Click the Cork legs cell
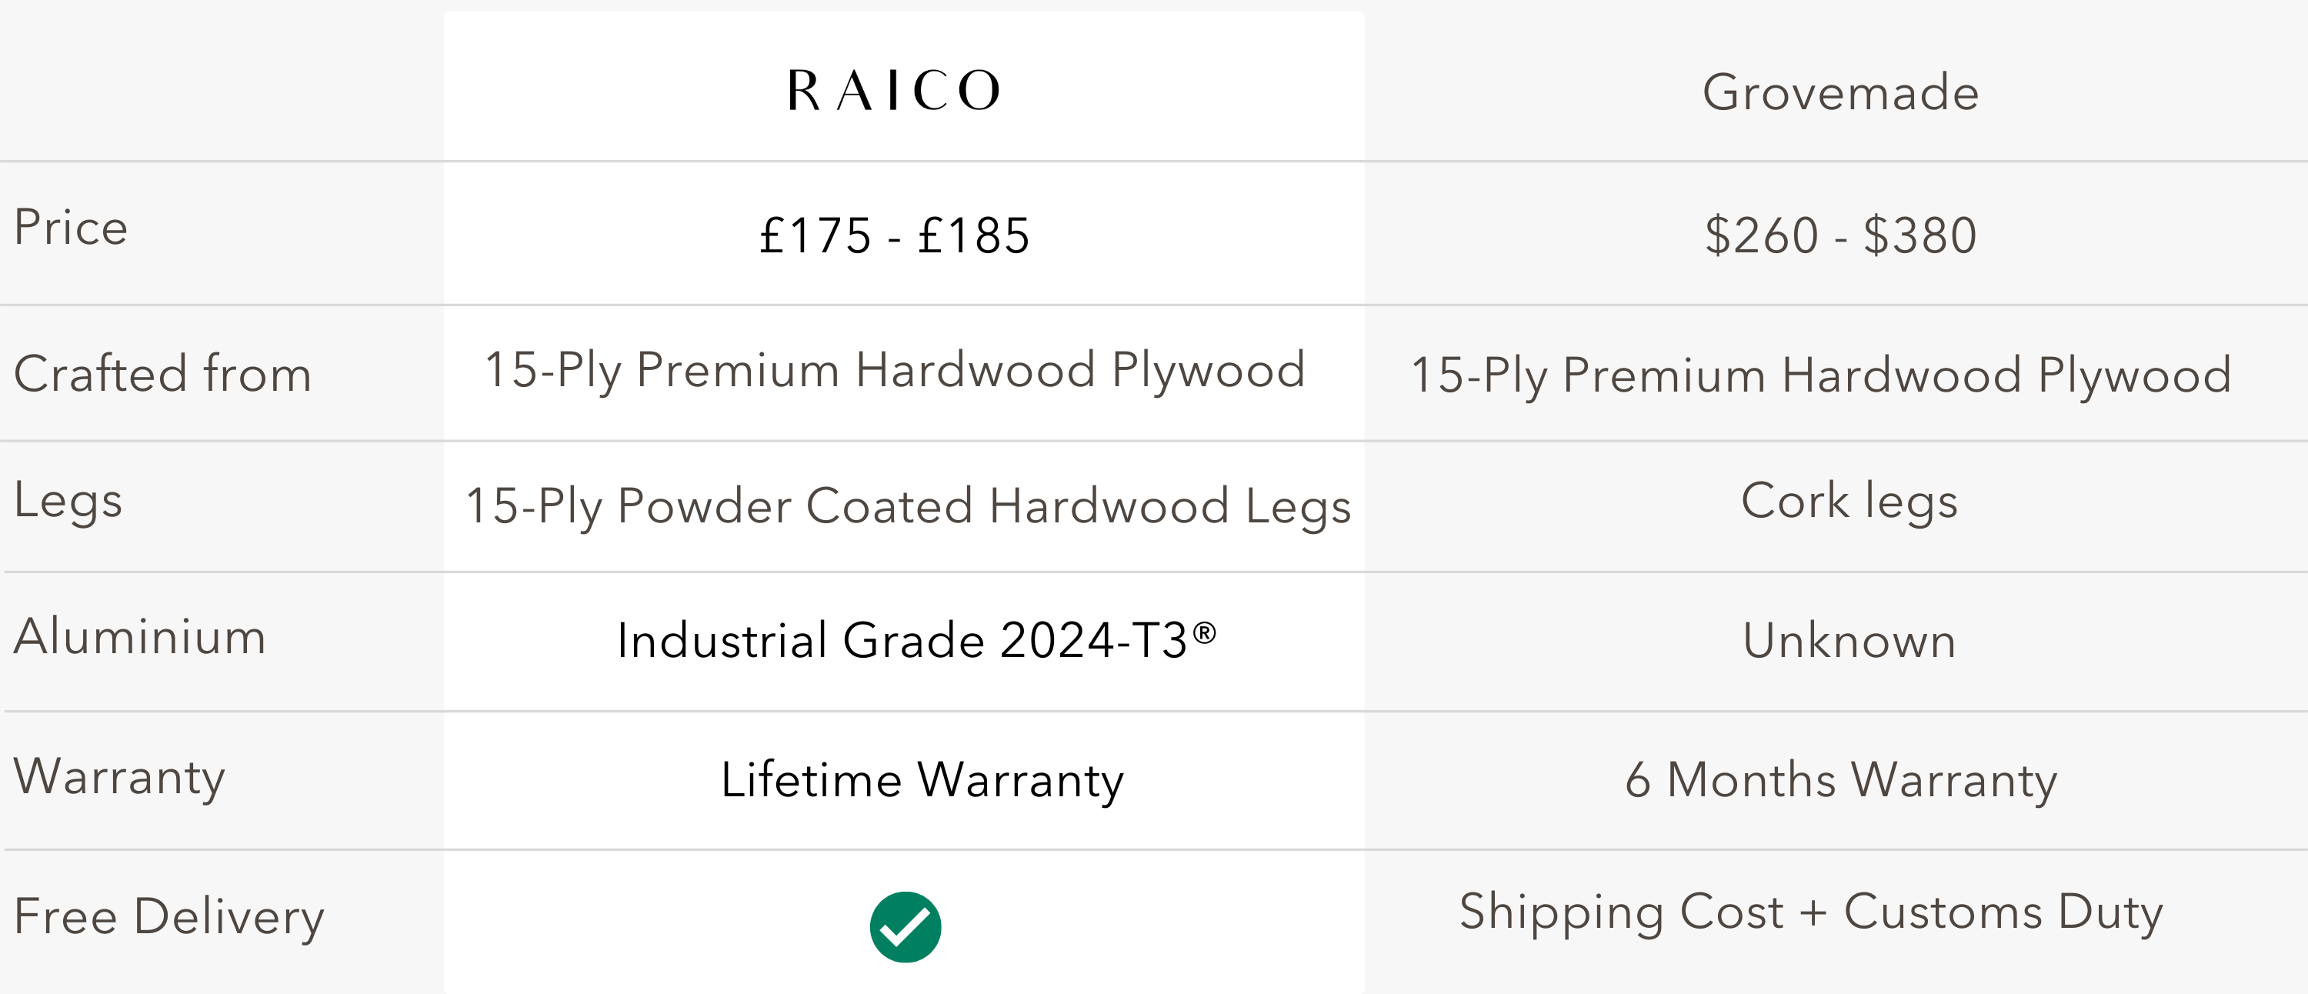 click(x=1849, y=502)
